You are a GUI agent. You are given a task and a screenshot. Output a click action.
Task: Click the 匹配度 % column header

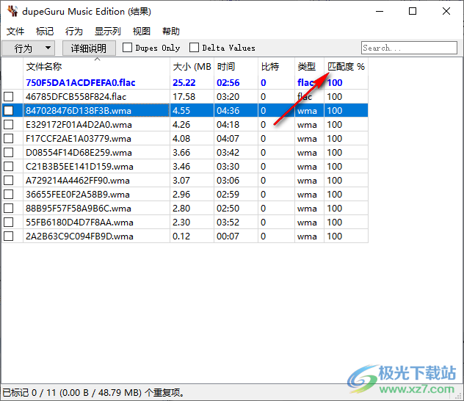[346, 66]
